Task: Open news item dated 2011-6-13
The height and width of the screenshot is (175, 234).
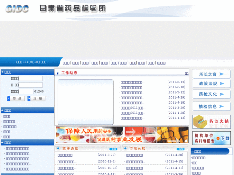Action: [x=132, y=82]
